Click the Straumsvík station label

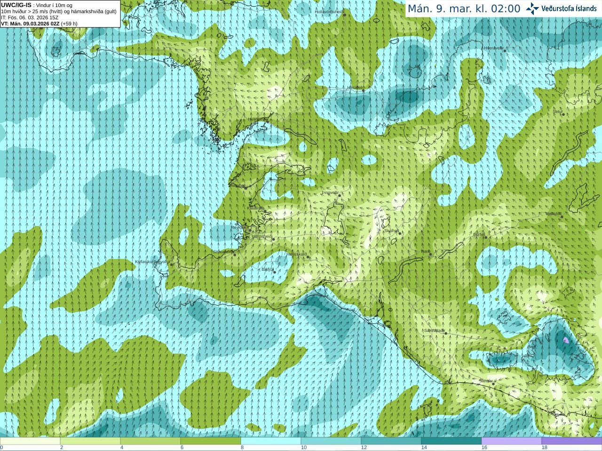tap(223, 252)
